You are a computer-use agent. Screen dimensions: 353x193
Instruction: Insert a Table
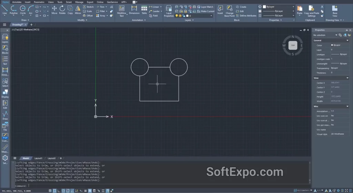coord(144,10)
